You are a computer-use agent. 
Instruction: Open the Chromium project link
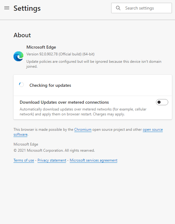[83, 130]
